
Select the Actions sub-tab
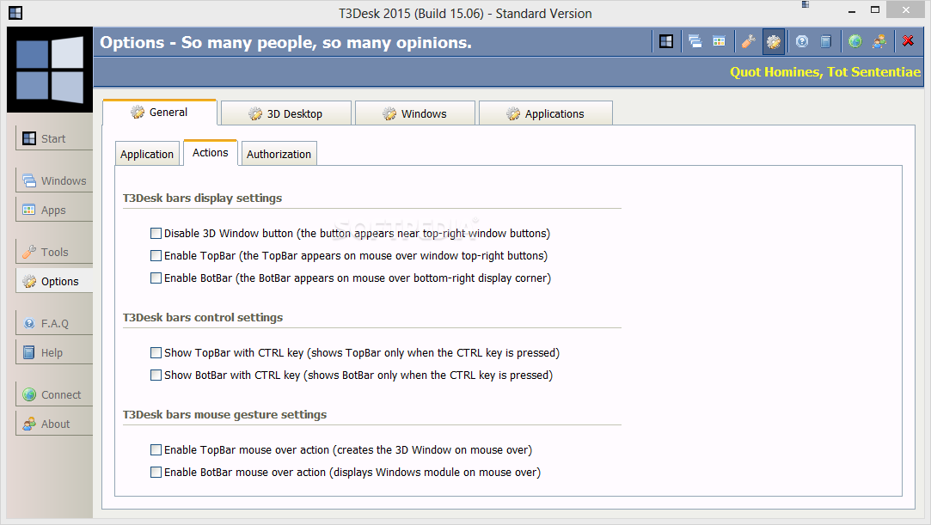(211, 152)
